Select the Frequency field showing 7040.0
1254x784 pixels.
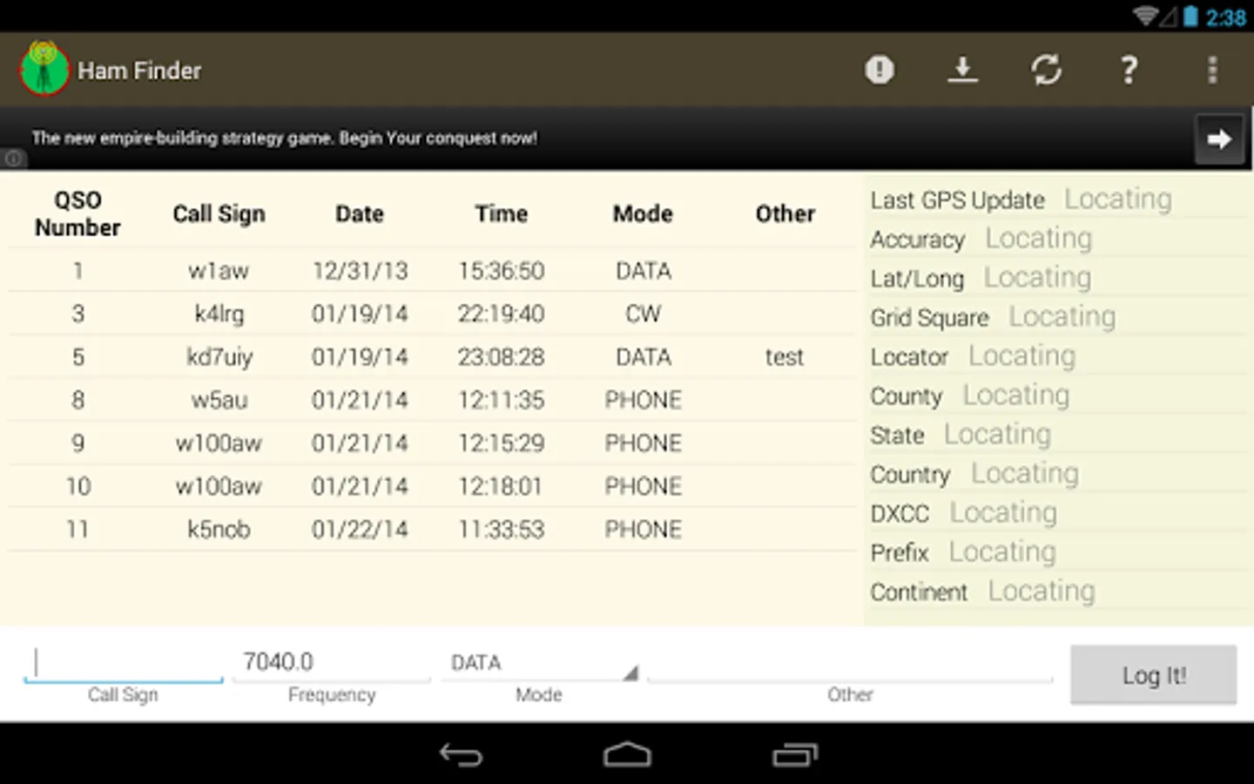point(331,664)
